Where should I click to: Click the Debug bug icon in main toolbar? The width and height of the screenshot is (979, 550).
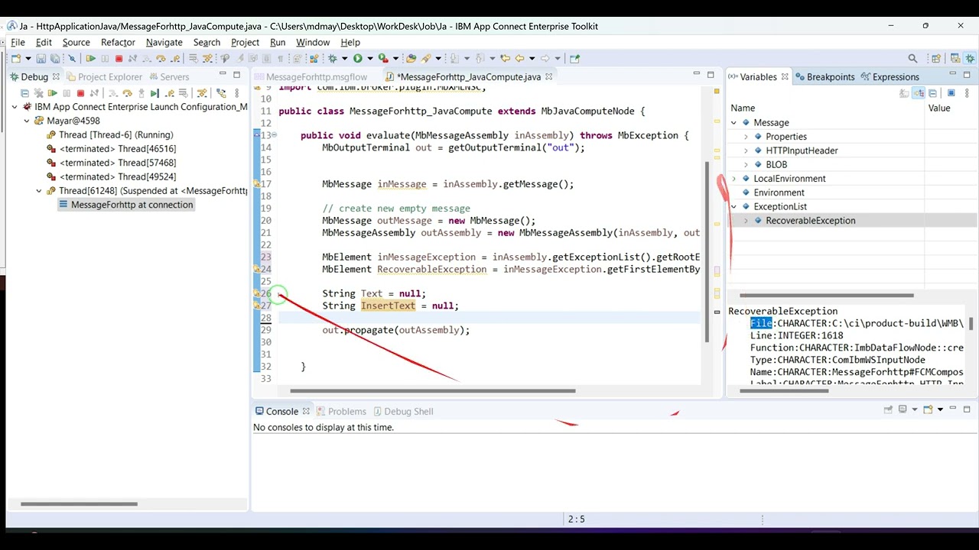(332, 58)
